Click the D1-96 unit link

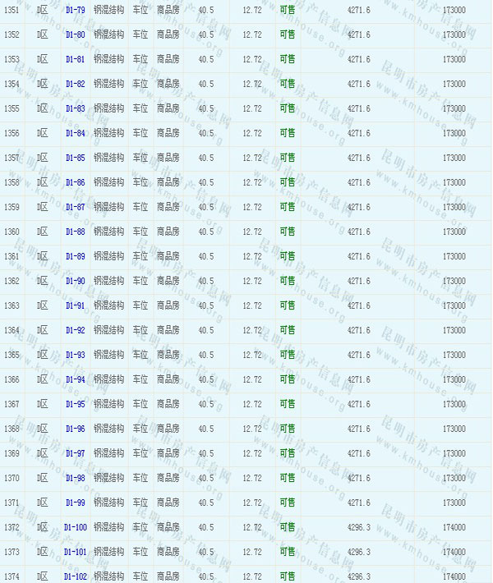tap(75, 429)
